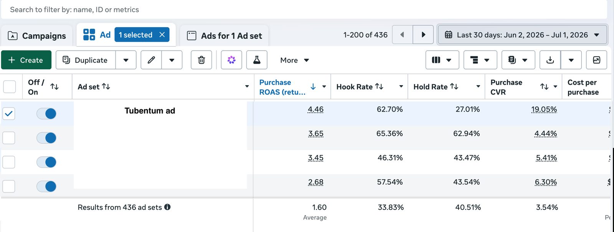Click the export download icon

pyautogui.click(x=550, y=60)
